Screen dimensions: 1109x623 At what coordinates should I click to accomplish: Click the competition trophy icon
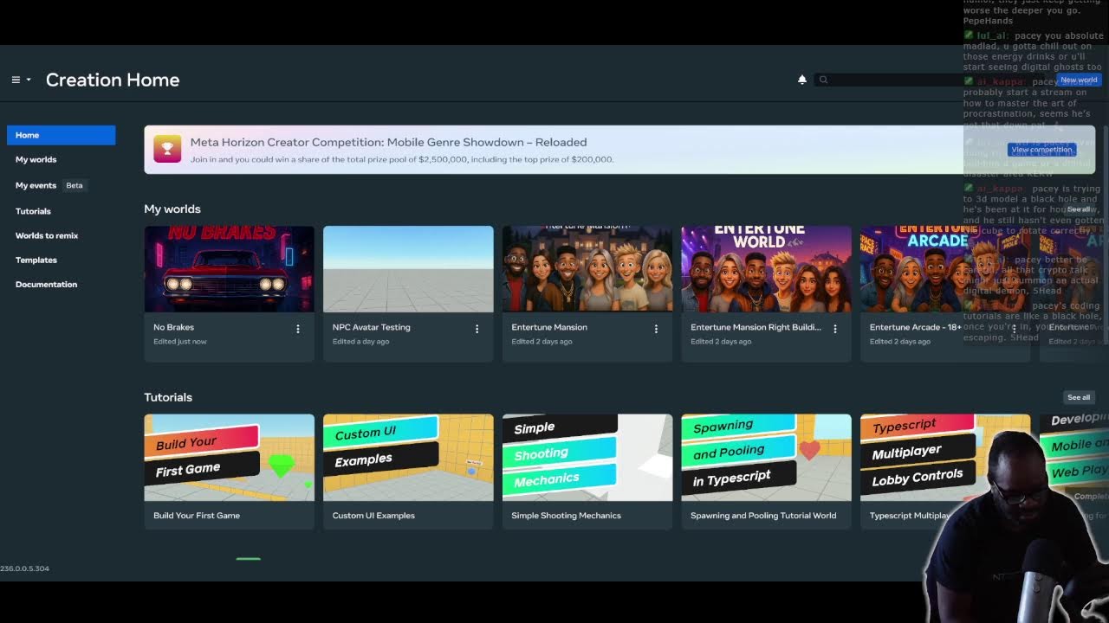pos(167,149)
